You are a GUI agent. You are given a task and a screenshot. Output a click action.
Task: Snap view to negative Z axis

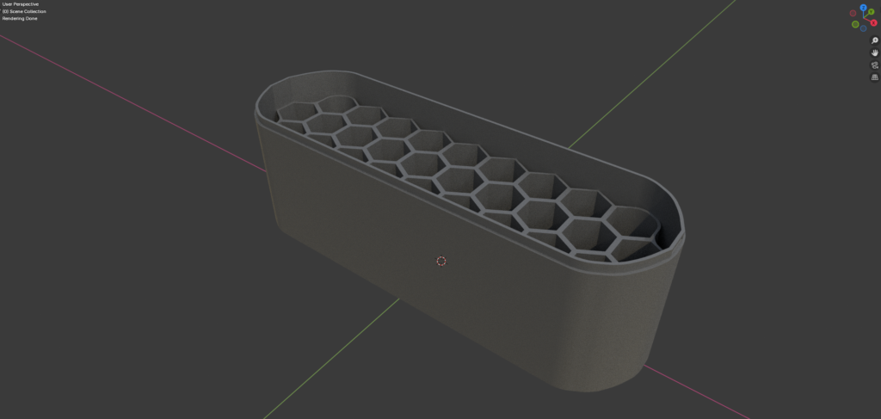click(x=865, y=28)
